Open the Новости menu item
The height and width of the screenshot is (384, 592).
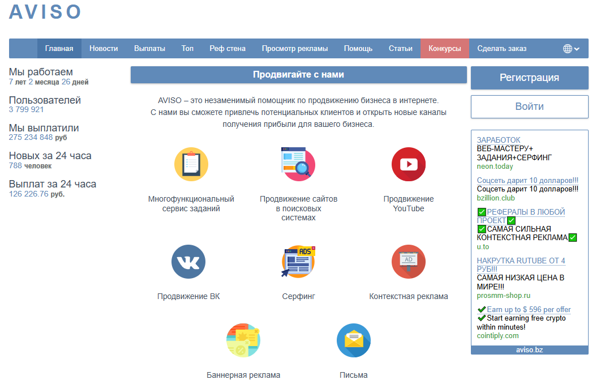click(104, 49)
